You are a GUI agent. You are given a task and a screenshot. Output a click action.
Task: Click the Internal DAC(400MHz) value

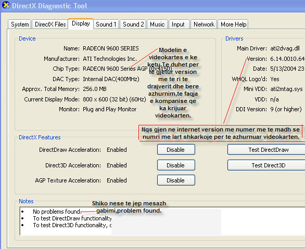coord(111,79)
